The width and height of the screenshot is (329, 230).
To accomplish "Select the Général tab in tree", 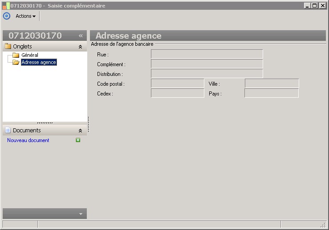I will tap(30, 55).
